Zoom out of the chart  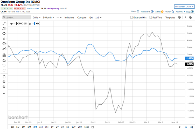4,87
